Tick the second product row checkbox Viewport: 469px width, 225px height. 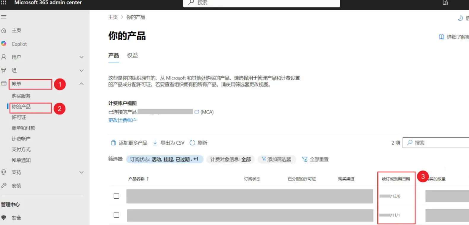tap(117, 215)
